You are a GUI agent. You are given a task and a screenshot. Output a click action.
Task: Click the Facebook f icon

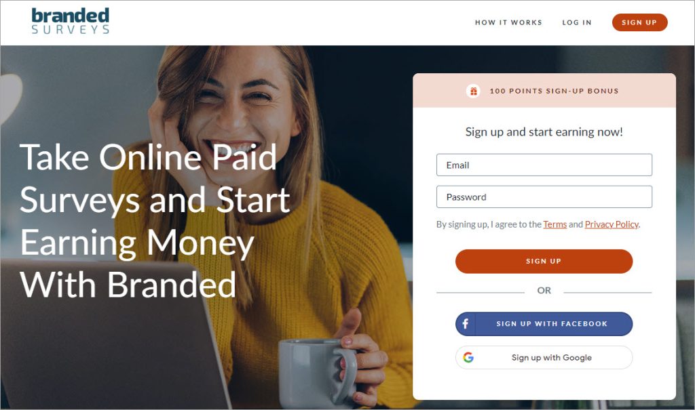466,324
